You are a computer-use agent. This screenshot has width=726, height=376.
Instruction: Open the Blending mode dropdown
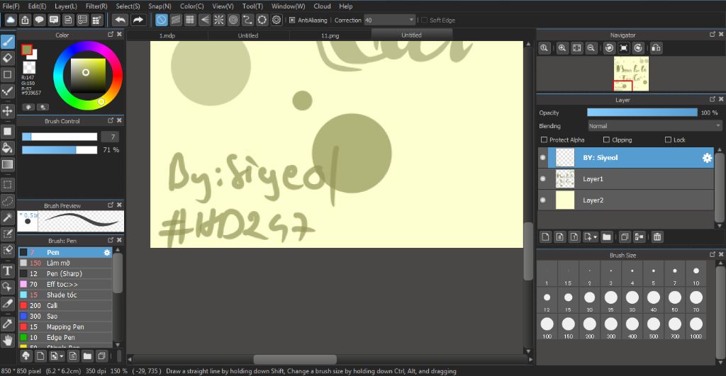pyautogui.click(x=654, y=126)
